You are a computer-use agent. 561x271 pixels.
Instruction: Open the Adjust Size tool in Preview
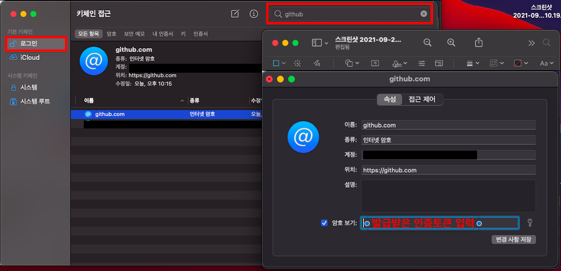point(439,63)
